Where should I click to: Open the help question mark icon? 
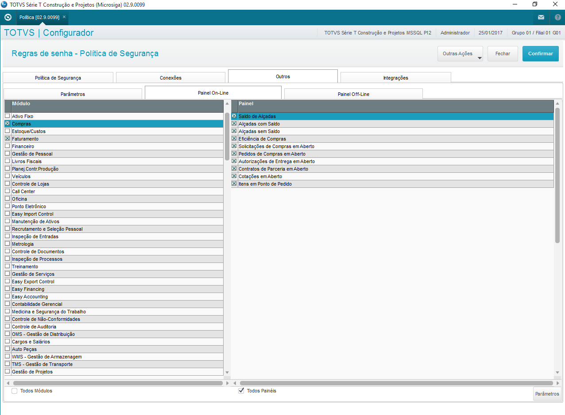pos(557,17)
